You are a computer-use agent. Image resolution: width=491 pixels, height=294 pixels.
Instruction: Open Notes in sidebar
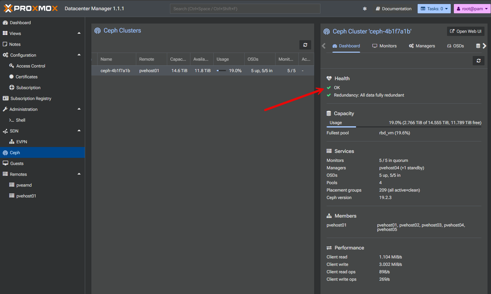(42, 44)
